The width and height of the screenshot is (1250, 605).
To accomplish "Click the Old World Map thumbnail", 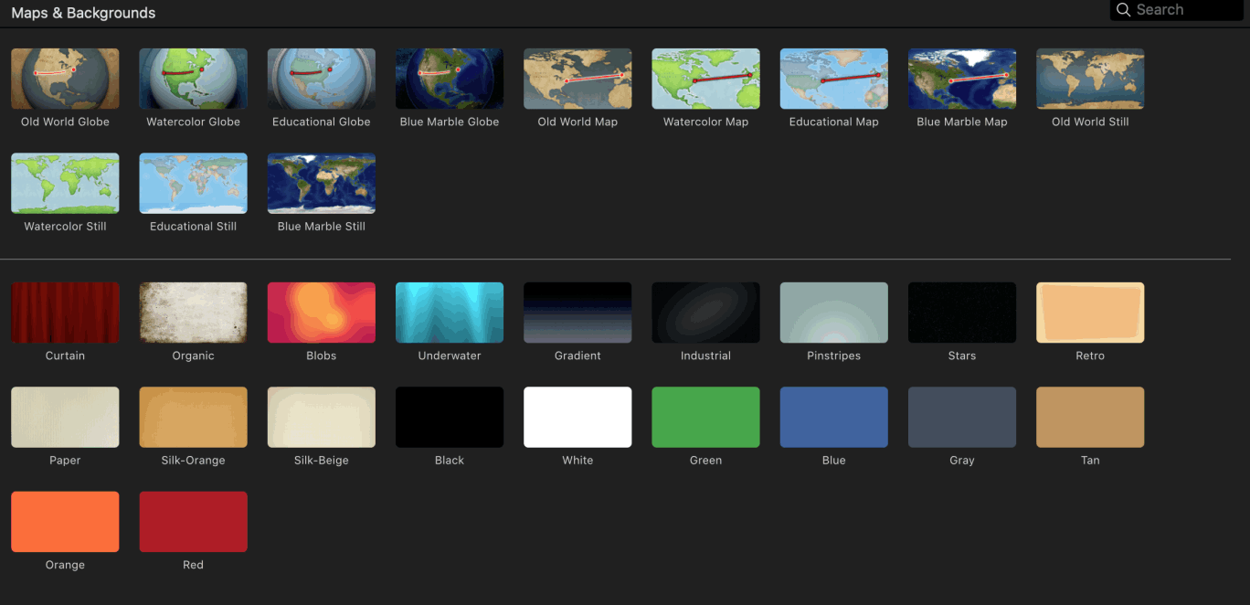I will (577, 79).
